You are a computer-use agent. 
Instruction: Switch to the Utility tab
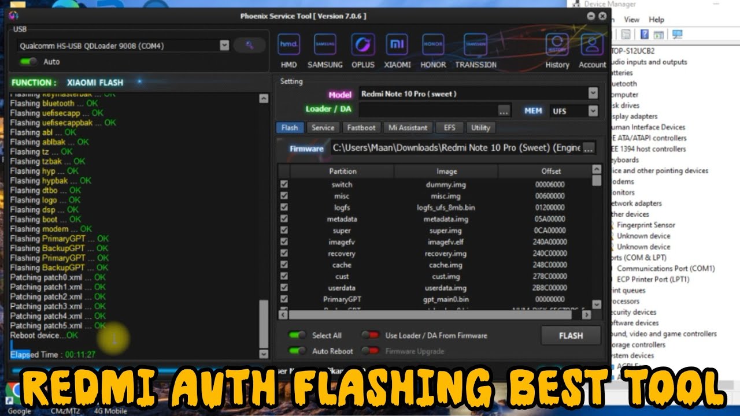(x=480, y=128)
